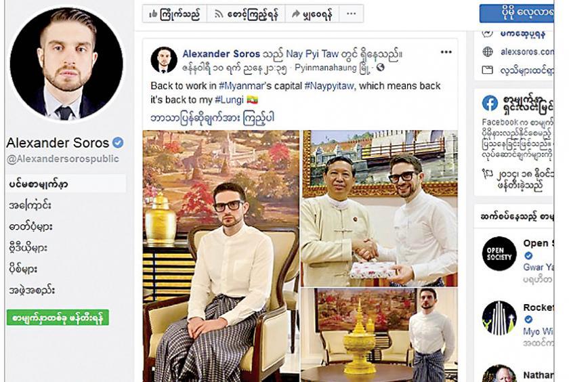Image resolution: width=569 pixels, height=382 pixels.
Task: Click the Facebook logo in page transparency panel
Action: (x=490, y=104)
